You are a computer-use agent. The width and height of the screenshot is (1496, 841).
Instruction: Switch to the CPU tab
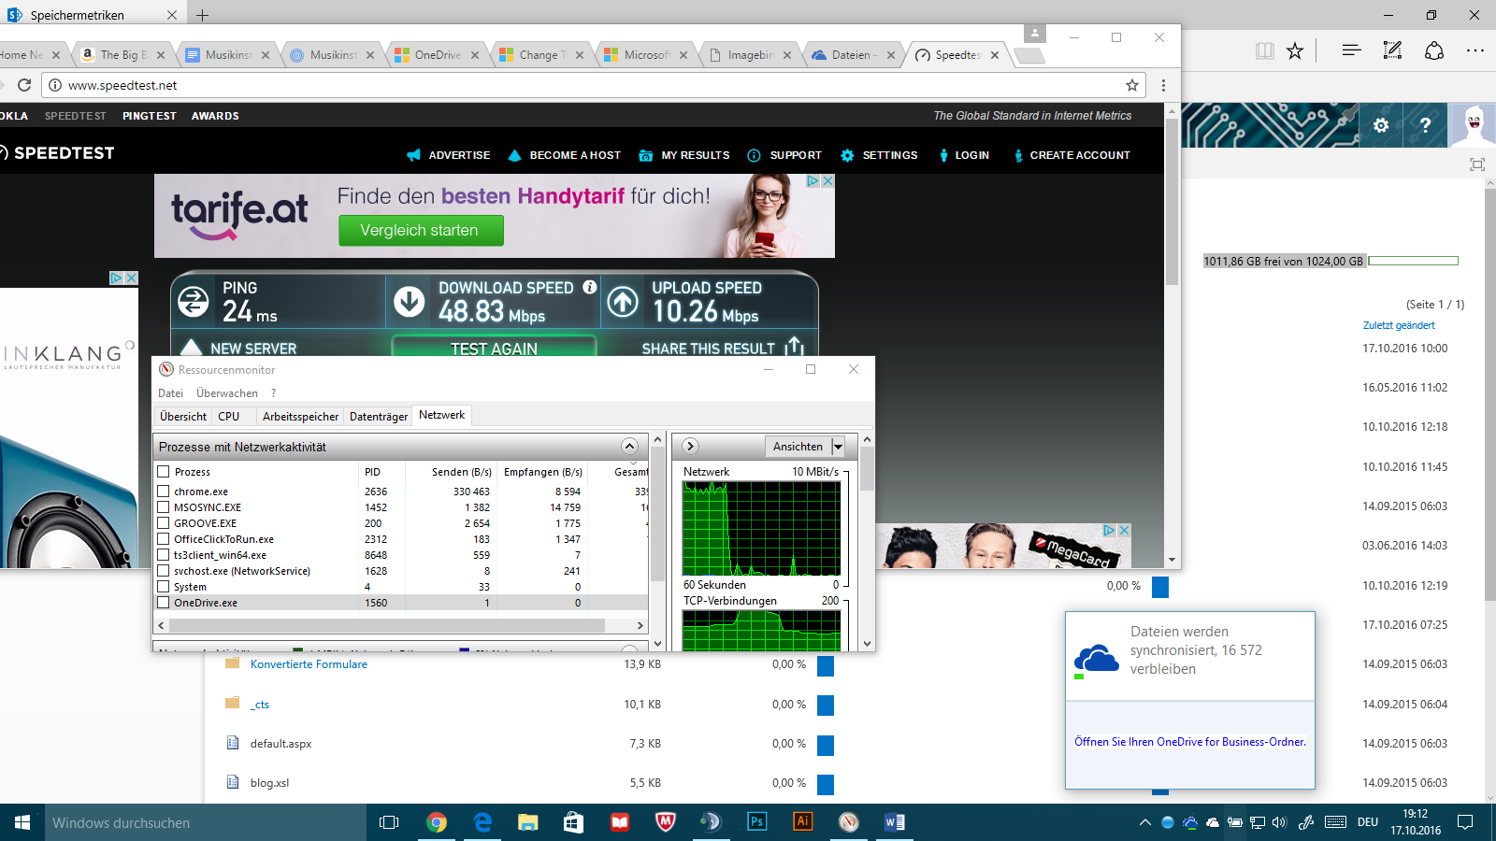[x=229, y=417]
